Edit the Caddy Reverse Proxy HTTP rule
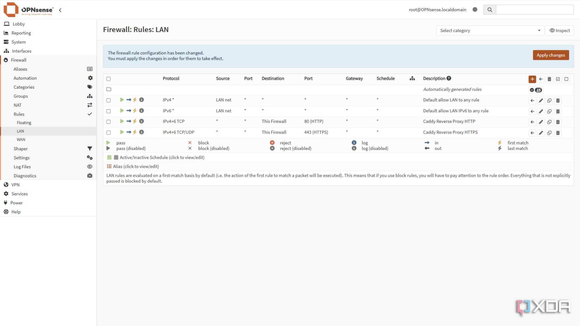The width and height of the screenshot is (580, 326). point(541,122)
